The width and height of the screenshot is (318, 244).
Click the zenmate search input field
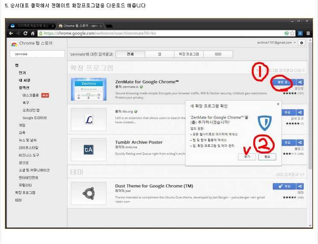37,54
